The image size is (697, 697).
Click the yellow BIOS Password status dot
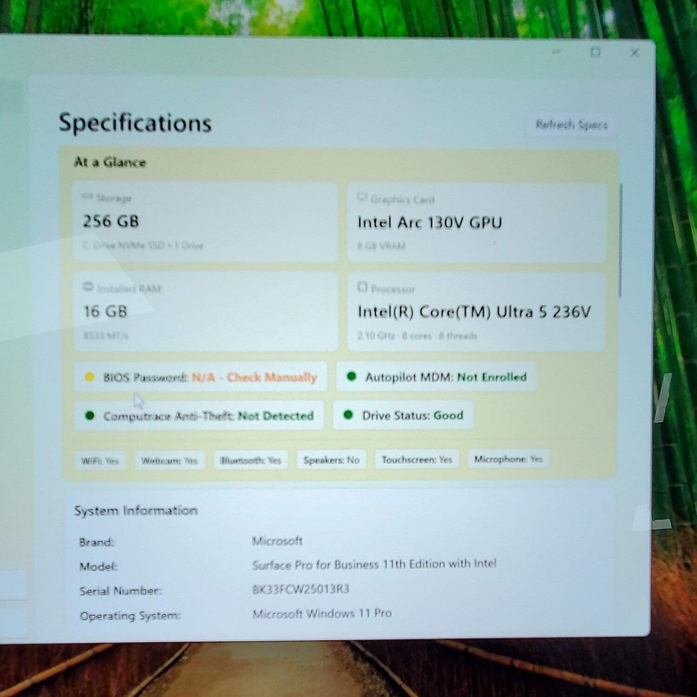pyautogui.click(x=90, y=377)
